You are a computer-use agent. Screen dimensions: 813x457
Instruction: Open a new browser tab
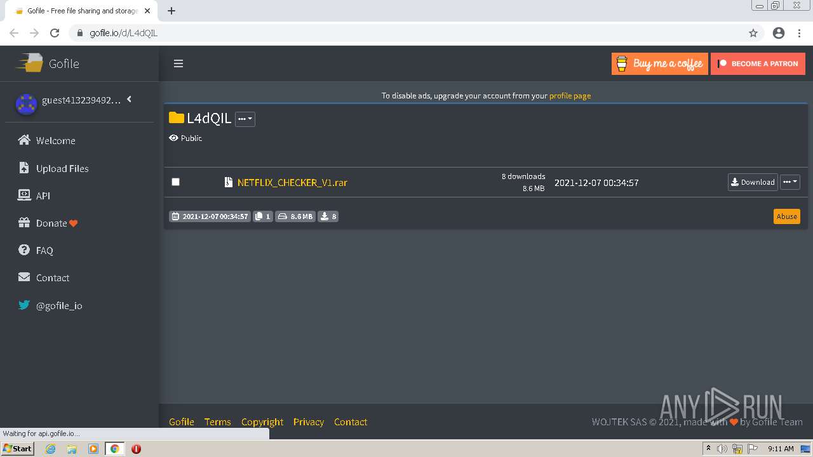(171, 11)
